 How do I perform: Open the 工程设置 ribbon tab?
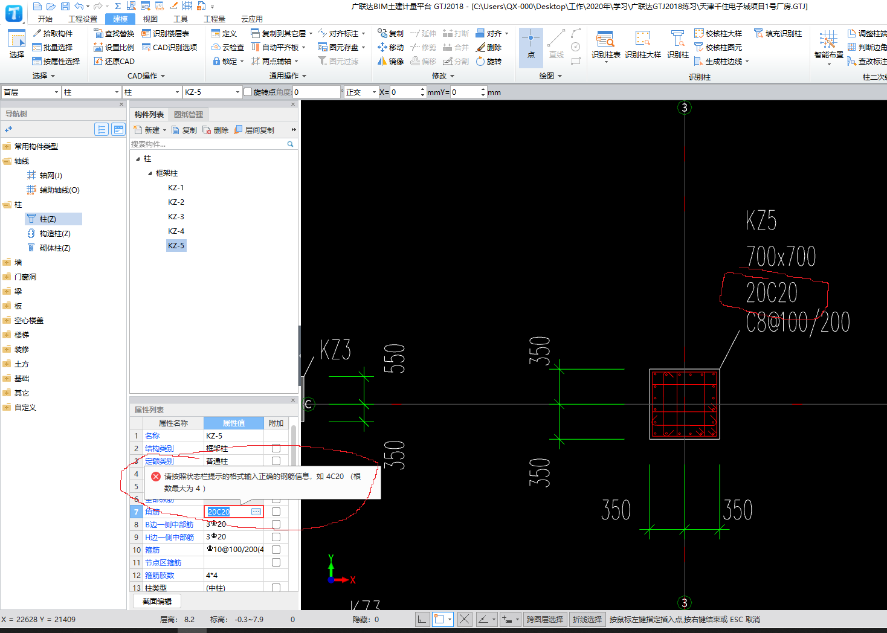point(83,19)
